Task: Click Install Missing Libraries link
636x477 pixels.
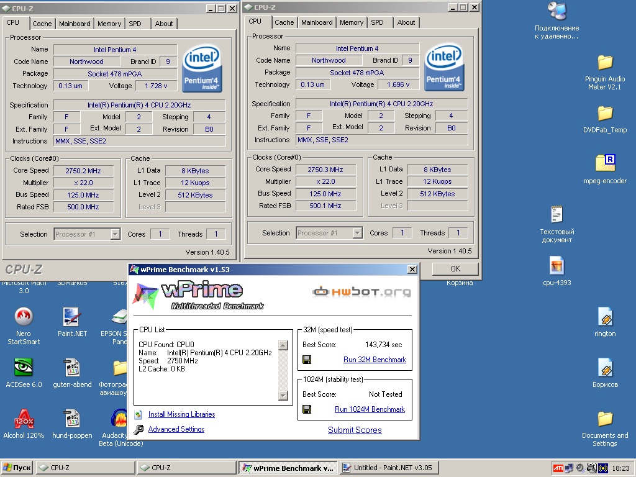Action: click(182, 414)
